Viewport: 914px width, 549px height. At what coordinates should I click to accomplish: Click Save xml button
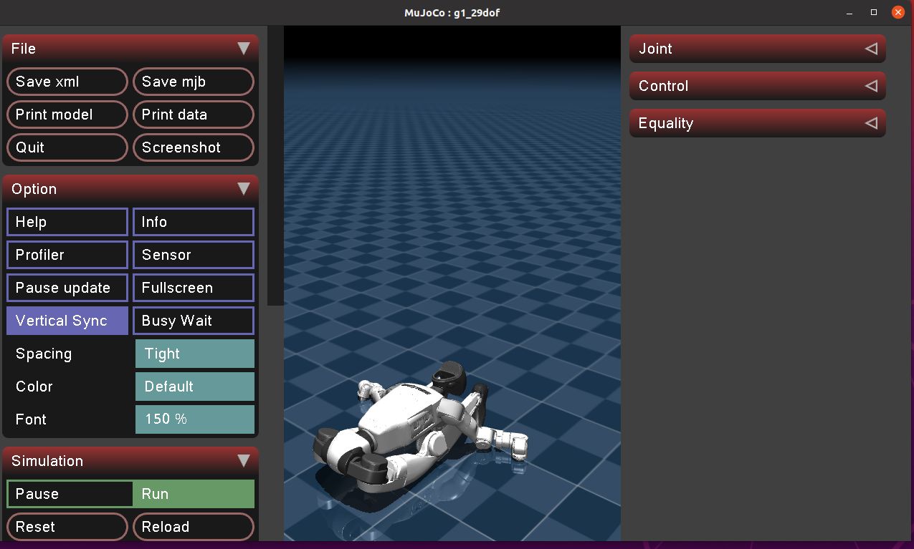coord(67,82)
